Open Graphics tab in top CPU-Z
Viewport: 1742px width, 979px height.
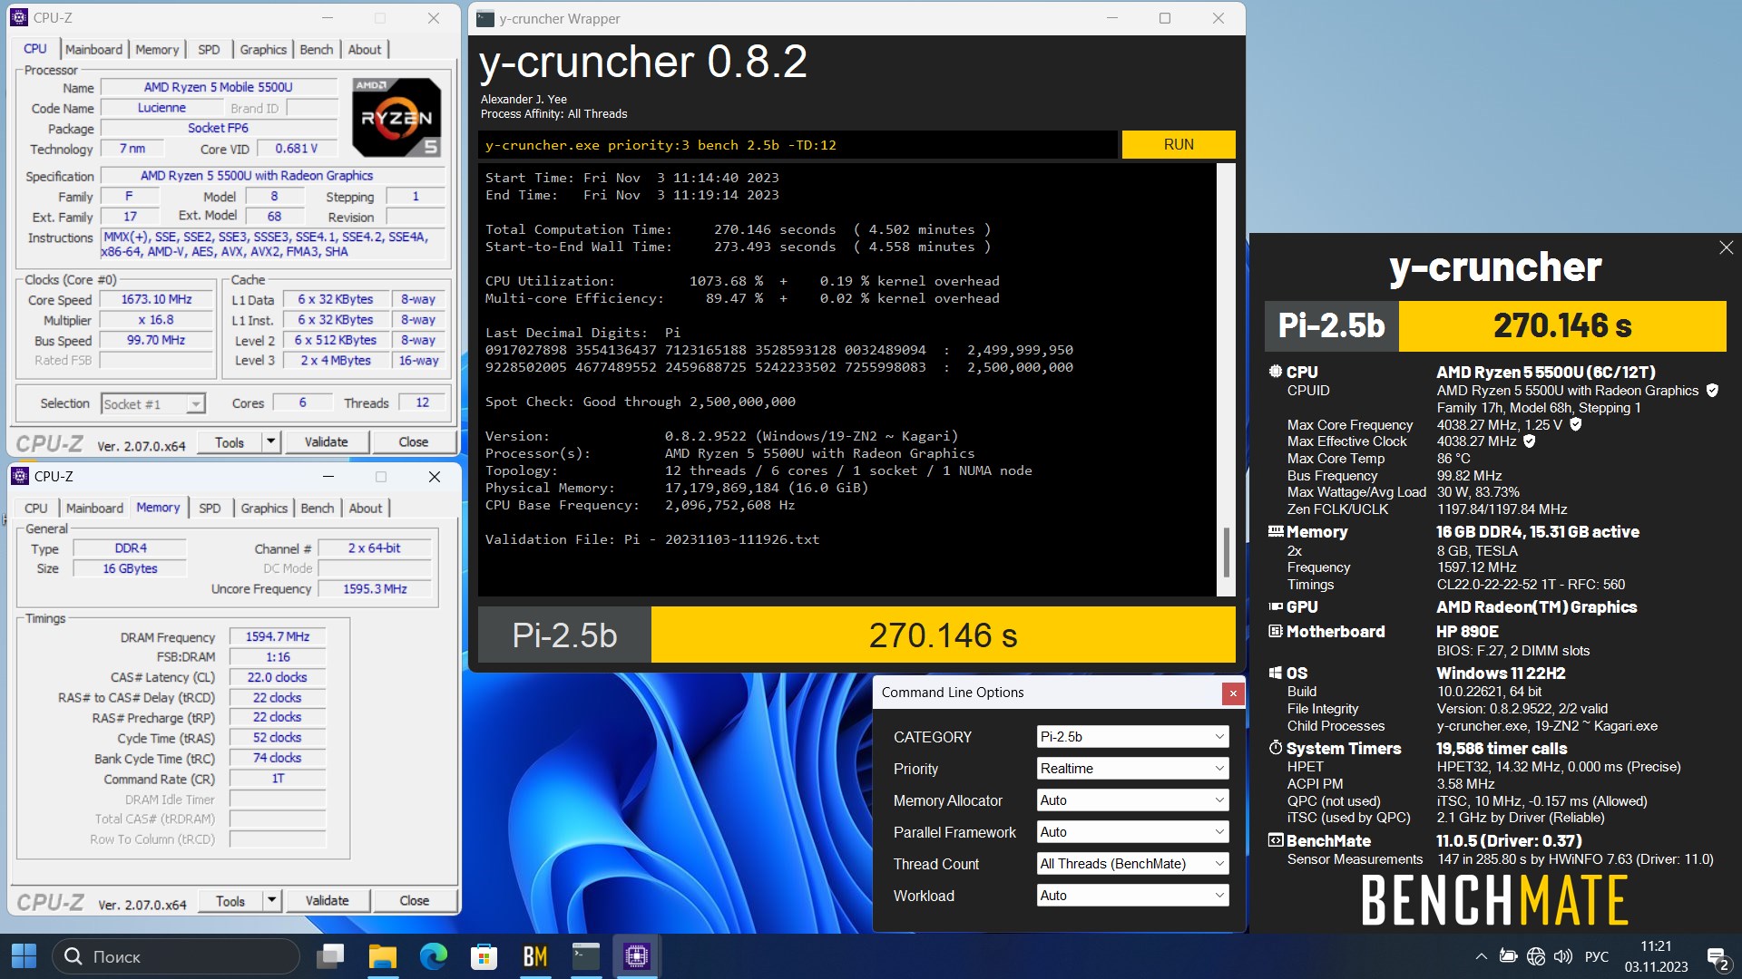click(263, 50)
